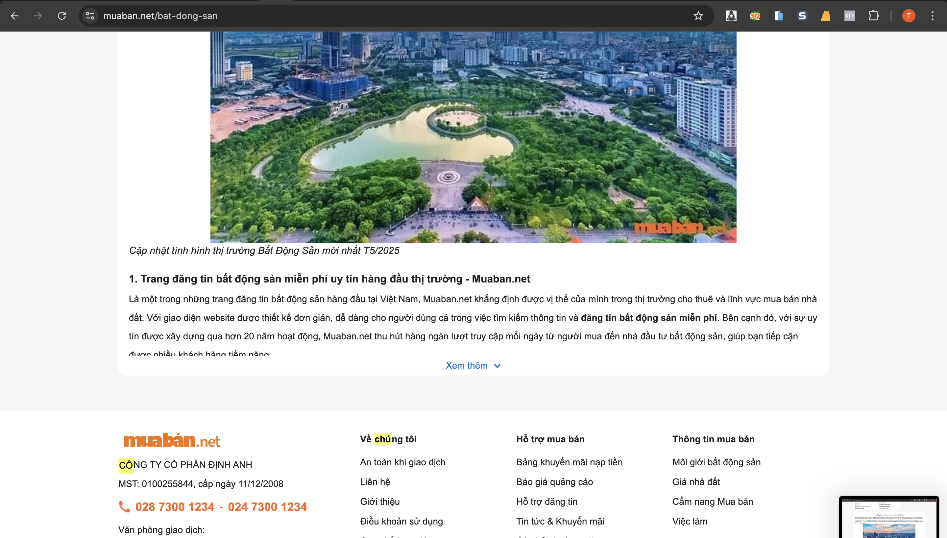Open Cẩm nang Mua bán link
This screenshot has width=947, height=538.
[x=713, y=501]
